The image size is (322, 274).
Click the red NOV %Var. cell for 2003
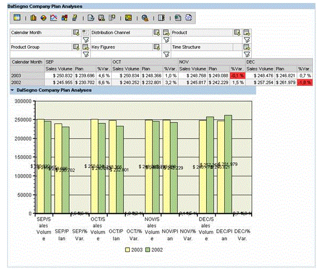237,76
